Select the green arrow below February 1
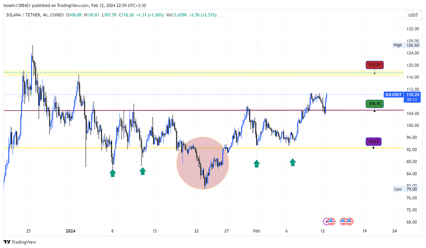Screen dimensions: 426x248 pyautogui.click(x=257, y=164)
